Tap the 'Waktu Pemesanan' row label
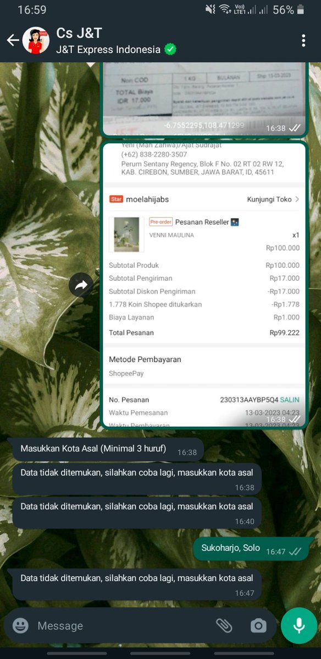The image size is (321, 659). click(139, 412)
